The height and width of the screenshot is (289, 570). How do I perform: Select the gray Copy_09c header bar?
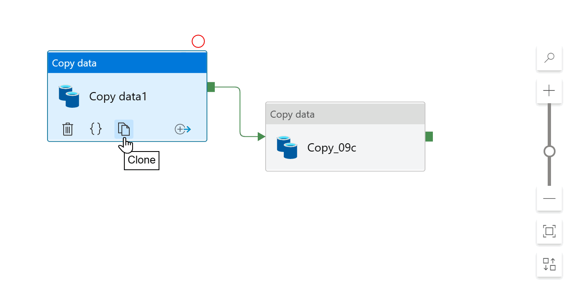(x=345, y=114)
